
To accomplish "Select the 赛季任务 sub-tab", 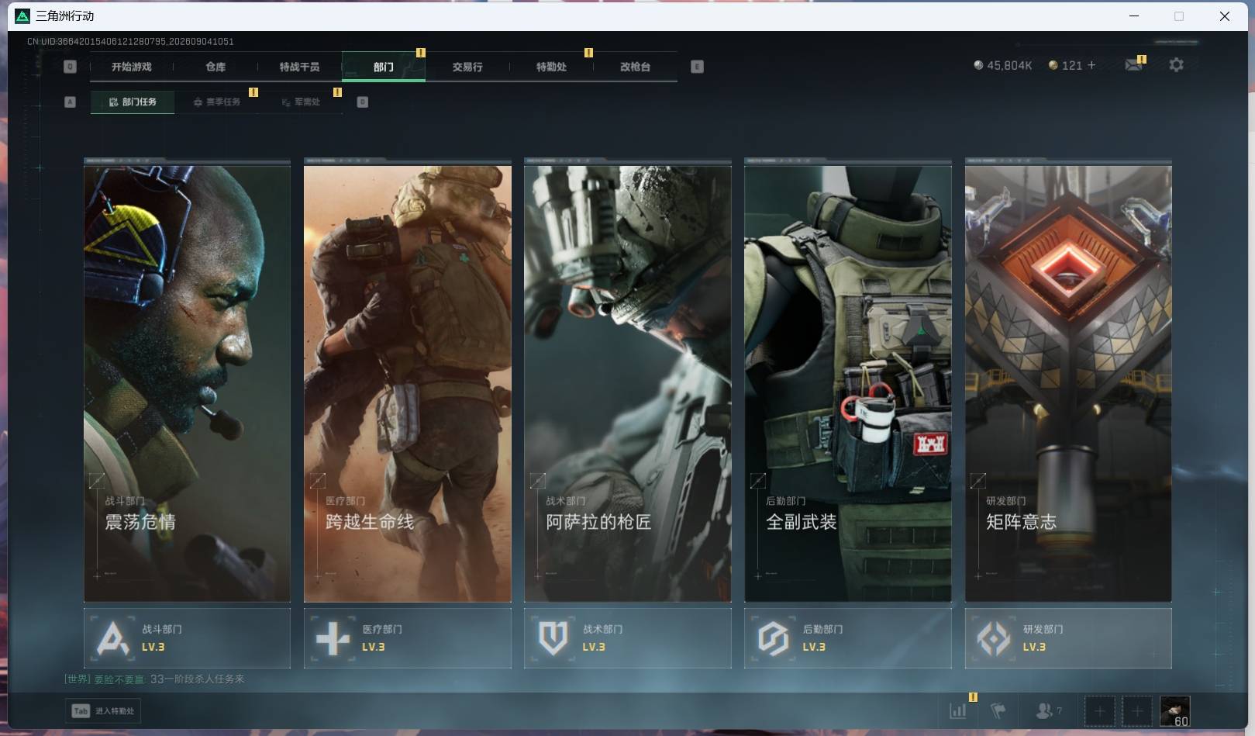I will 217,102.
